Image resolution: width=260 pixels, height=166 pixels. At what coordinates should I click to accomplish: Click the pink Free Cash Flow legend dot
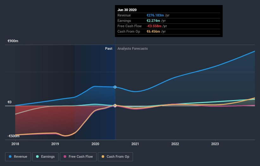pyautogui.click(x=65, y=156)
